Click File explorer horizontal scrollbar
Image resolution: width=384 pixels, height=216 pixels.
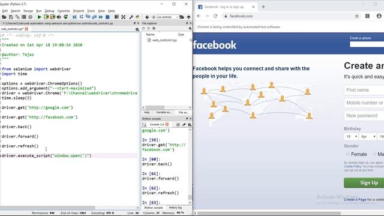[155, 107]
